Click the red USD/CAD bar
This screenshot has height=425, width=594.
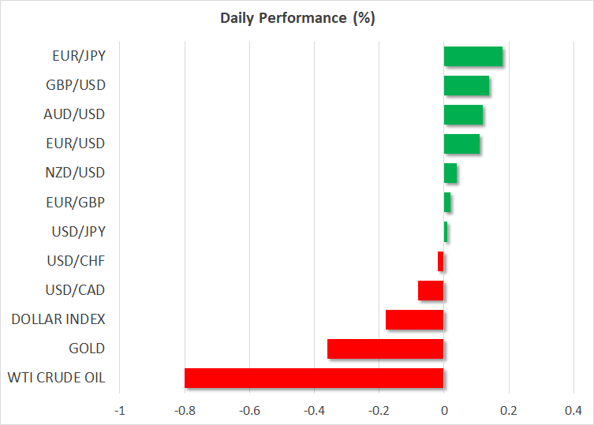pyautogui.click(x=431, y=290)
